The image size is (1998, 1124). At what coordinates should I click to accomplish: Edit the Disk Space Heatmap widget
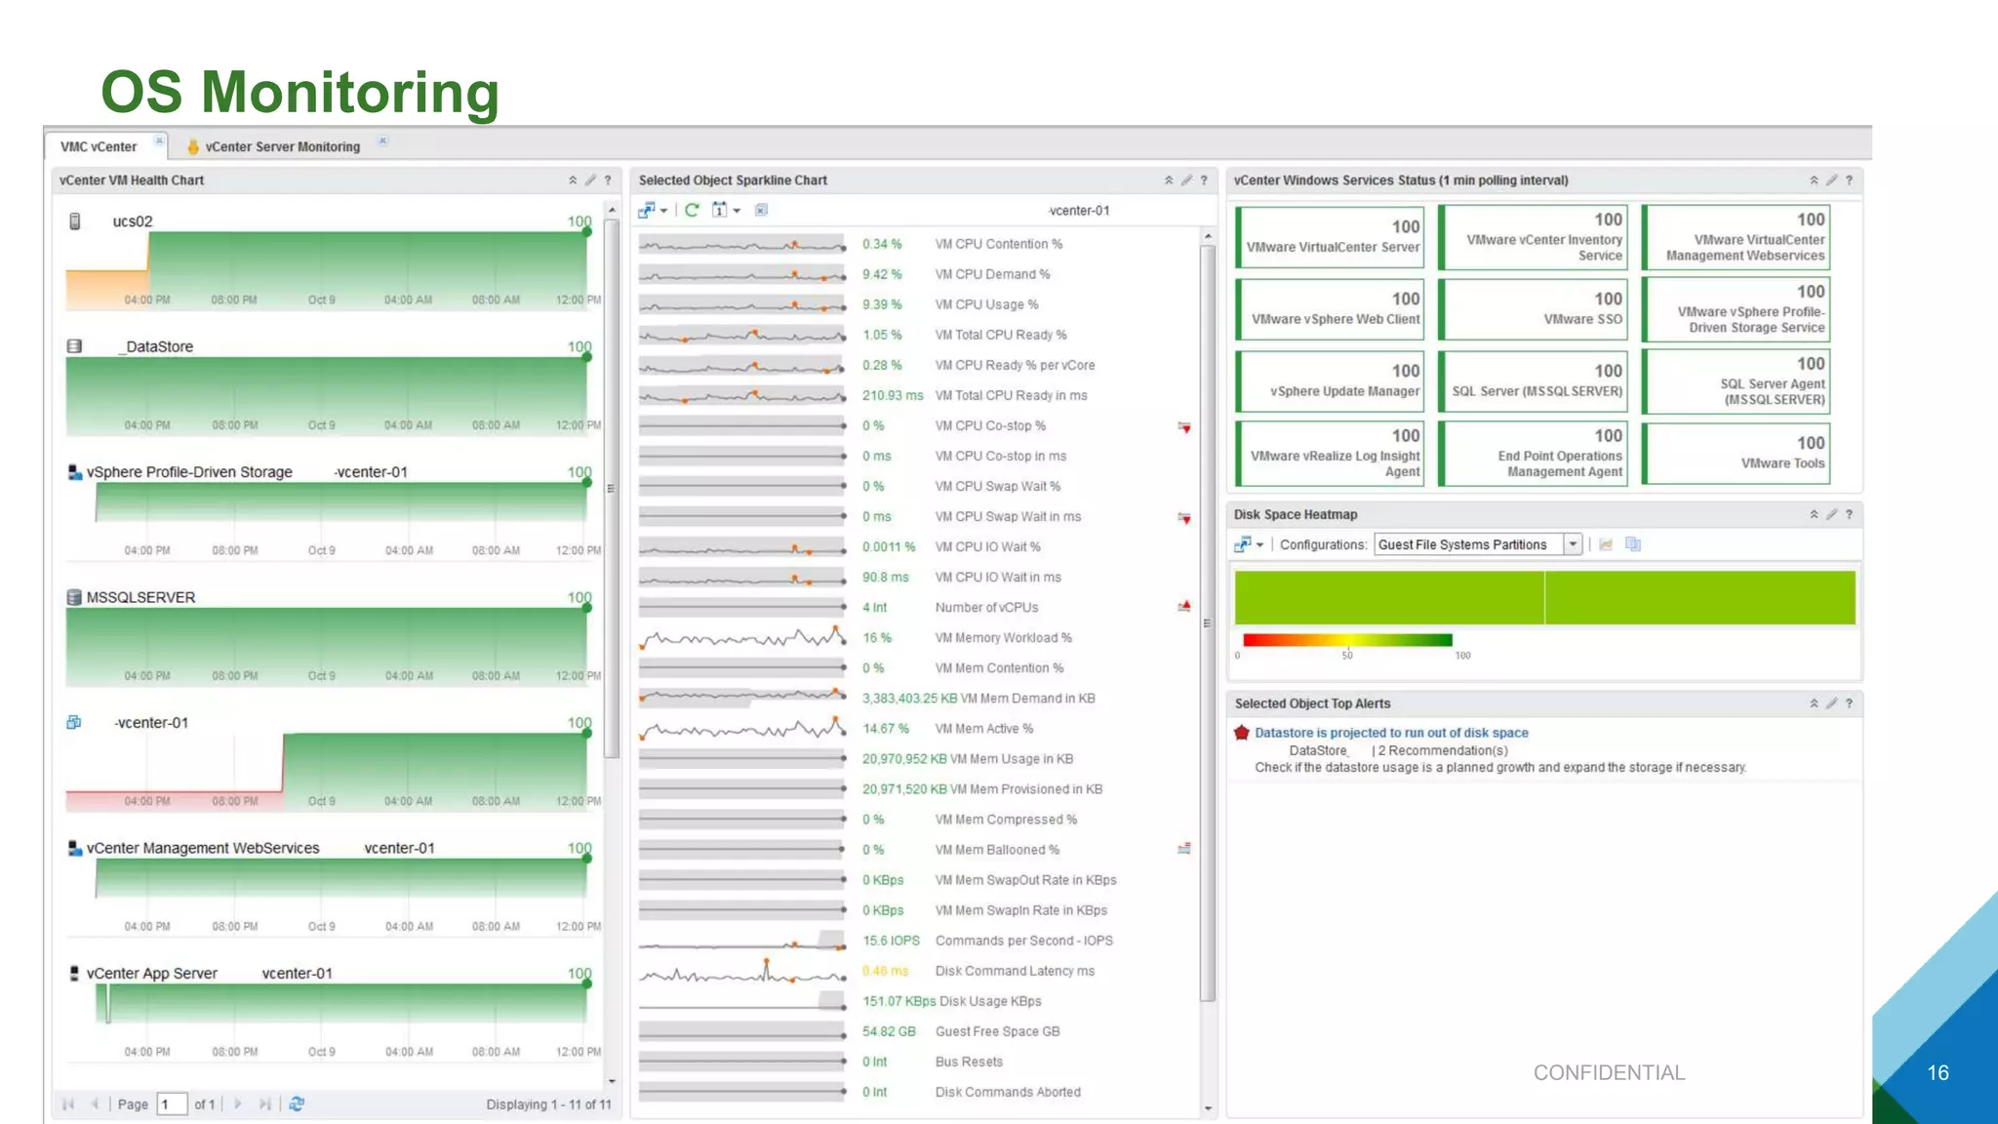click(x=1831, y=514)
